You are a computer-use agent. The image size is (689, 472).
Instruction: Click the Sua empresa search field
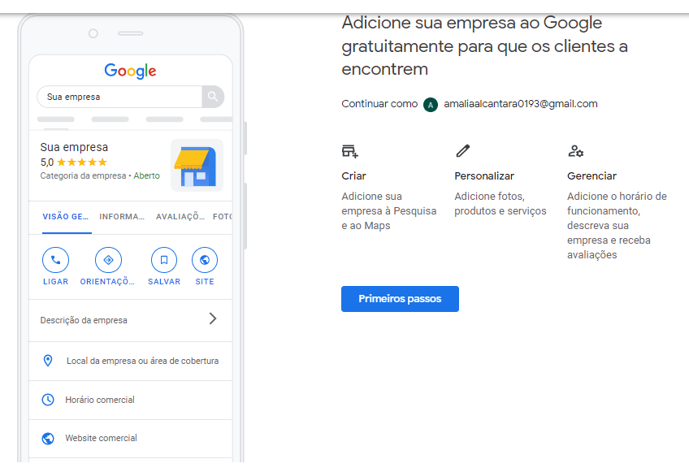tap(119, 97)
